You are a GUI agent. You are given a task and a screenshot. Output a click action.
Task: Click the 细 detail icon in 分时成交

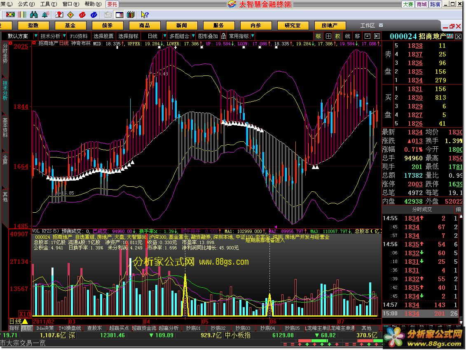pyautogui.click(x=458, y=209)
